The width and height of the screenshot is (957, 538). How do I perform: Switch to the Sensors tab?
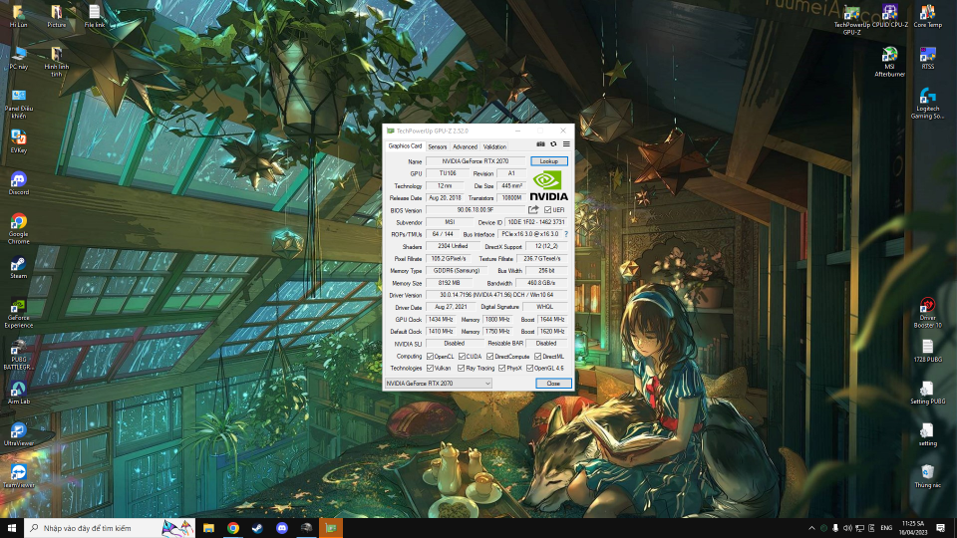[x=437, y=146]
